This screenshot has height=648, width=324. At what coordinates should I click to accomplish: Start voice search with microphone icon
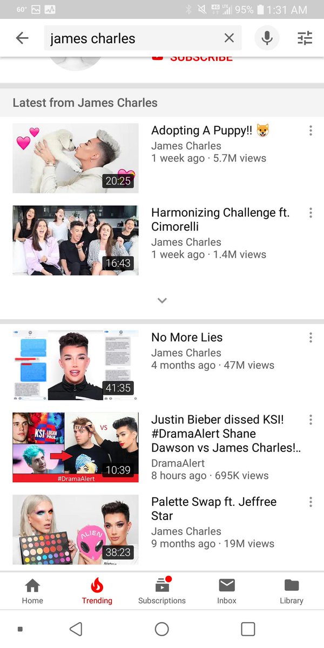[x=267, y=38]
